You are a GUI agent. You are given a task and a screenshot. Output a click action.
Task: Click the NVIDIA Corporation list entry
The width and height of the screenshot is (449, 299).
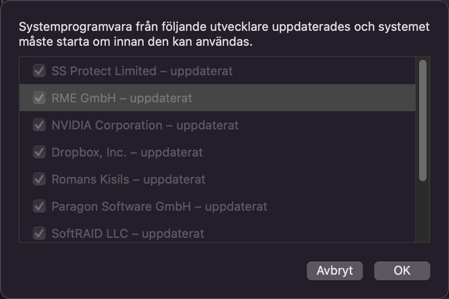[x=145, y=125]
